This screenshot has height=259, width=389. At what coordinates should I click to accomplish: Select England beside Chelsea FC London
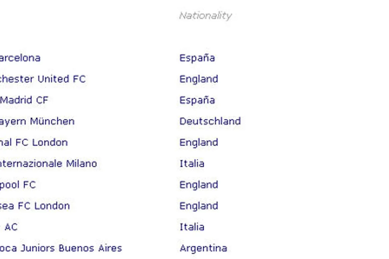point(199,206)
